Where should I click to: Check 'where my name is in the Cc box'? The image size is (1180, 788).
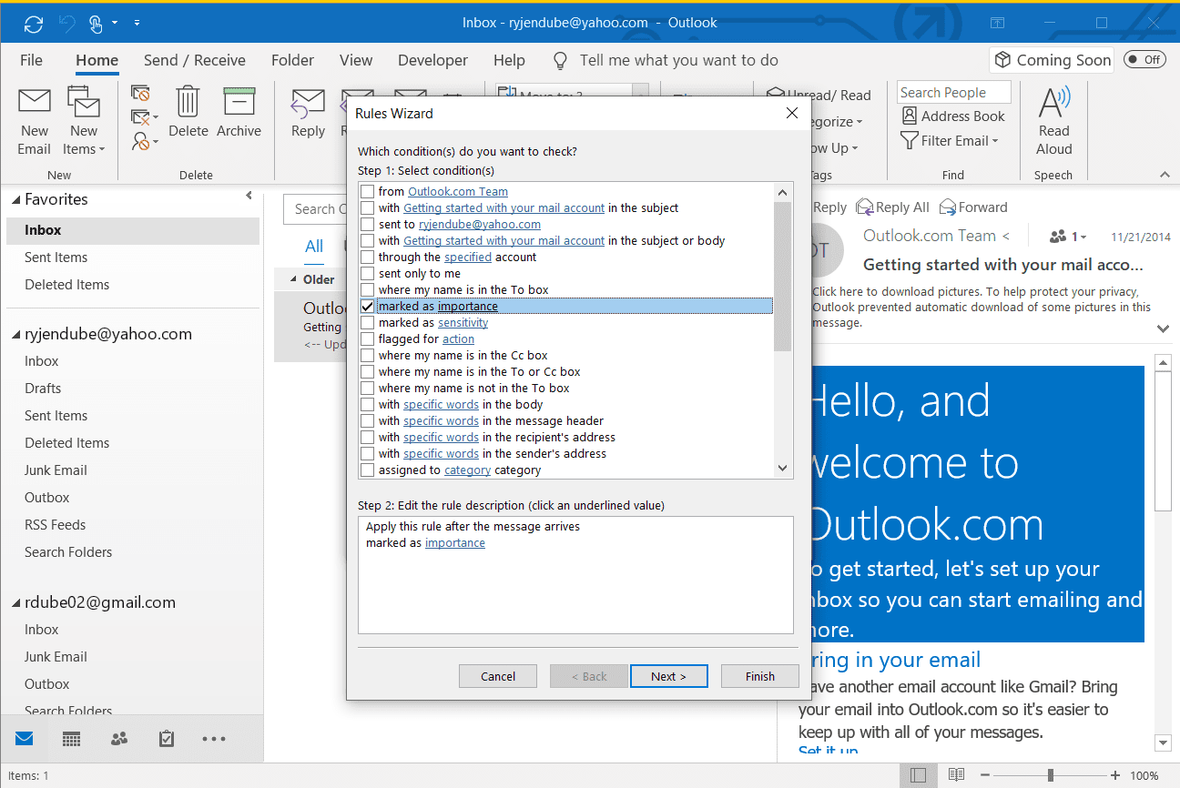point(368,356)
